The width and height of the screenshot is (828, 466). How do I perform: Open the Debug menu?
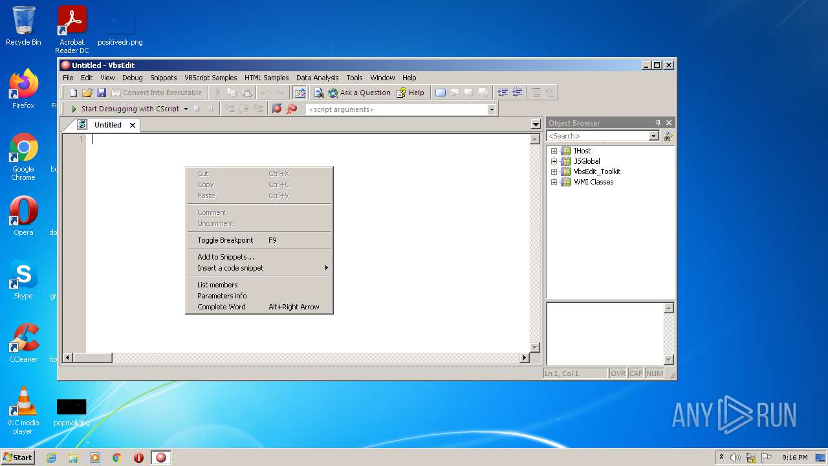point(132,77)
